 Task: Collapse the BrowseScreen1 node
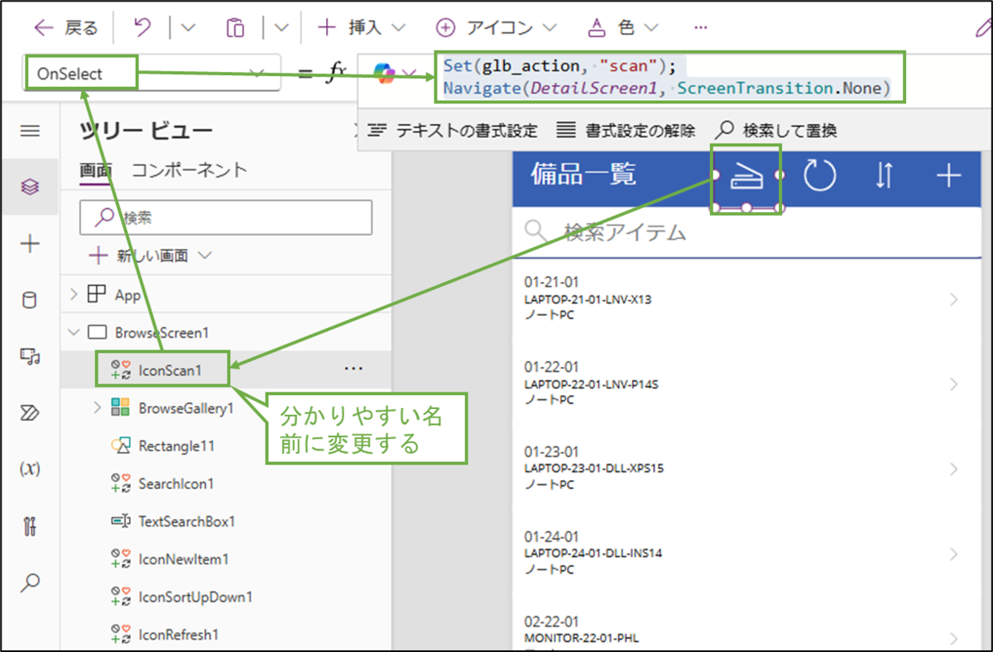(73, 332)
